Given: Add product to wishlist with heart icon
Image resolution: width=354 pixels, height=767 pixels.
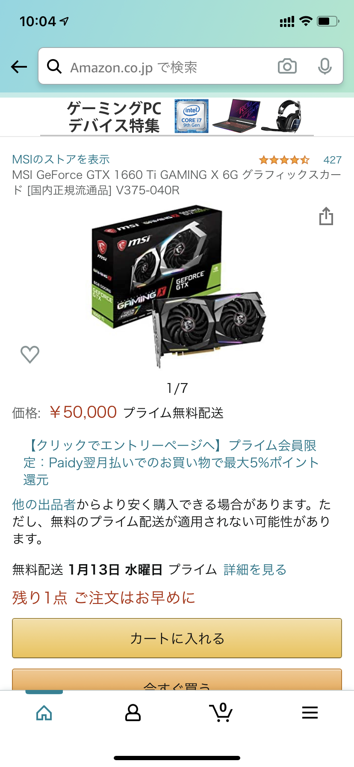Looking at the screenshot, I should point(30,354).
